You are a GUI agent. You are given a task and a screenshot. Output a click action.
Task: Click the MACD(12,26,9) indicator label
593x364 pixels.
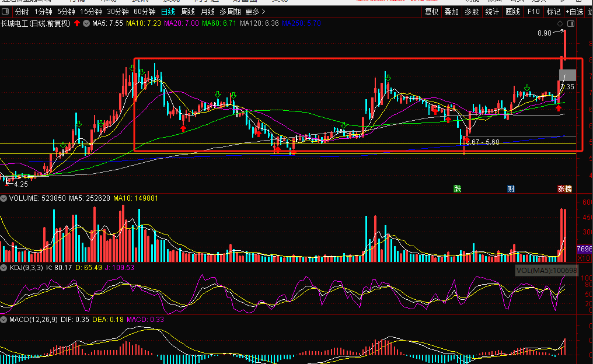click(x=33, y=320)
